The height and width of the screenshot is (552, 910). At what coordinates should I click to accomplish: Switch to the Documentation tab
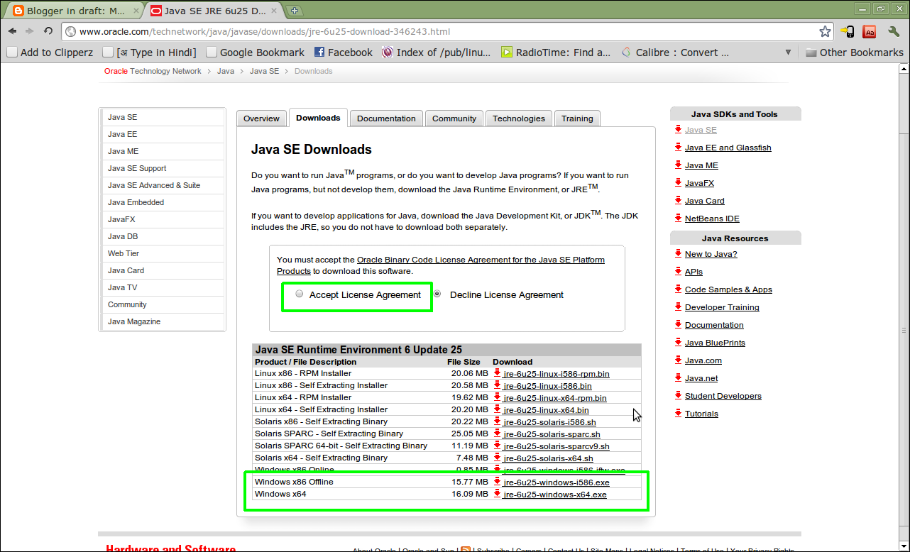point(386,118)
